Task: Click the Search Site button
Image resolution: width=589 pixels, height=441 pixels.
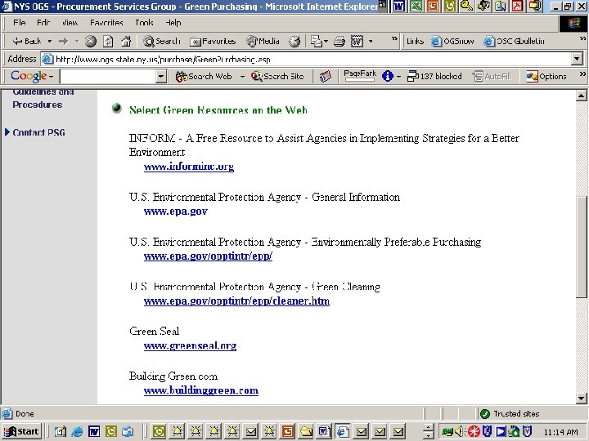Action: pos(277,77)
